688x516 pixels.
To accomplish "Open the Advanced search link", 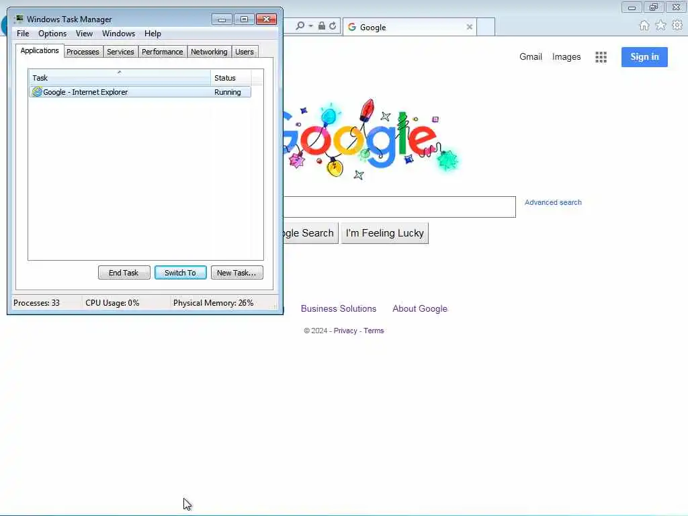I will (553, 202).
